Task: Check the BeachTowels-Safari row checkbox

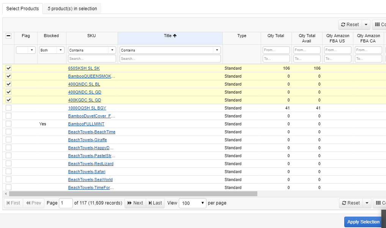Action: coord(8,172)
